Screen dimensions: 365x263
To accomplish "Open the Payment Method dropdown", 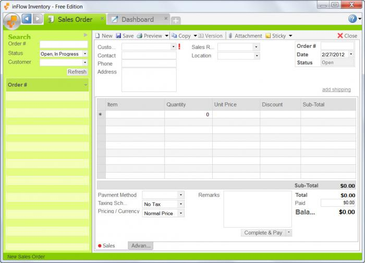I will (x=181, y=195).
